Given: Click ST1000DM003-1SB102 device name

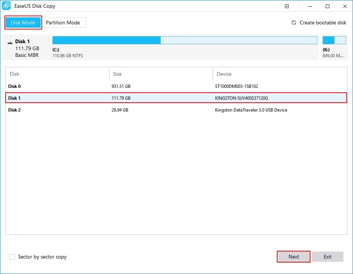Looking at the screenshot, I should tap(237, 86).
